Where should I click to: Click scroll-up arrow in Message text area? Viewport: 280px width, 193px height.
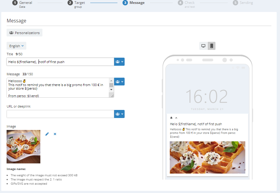coord(111,81)
